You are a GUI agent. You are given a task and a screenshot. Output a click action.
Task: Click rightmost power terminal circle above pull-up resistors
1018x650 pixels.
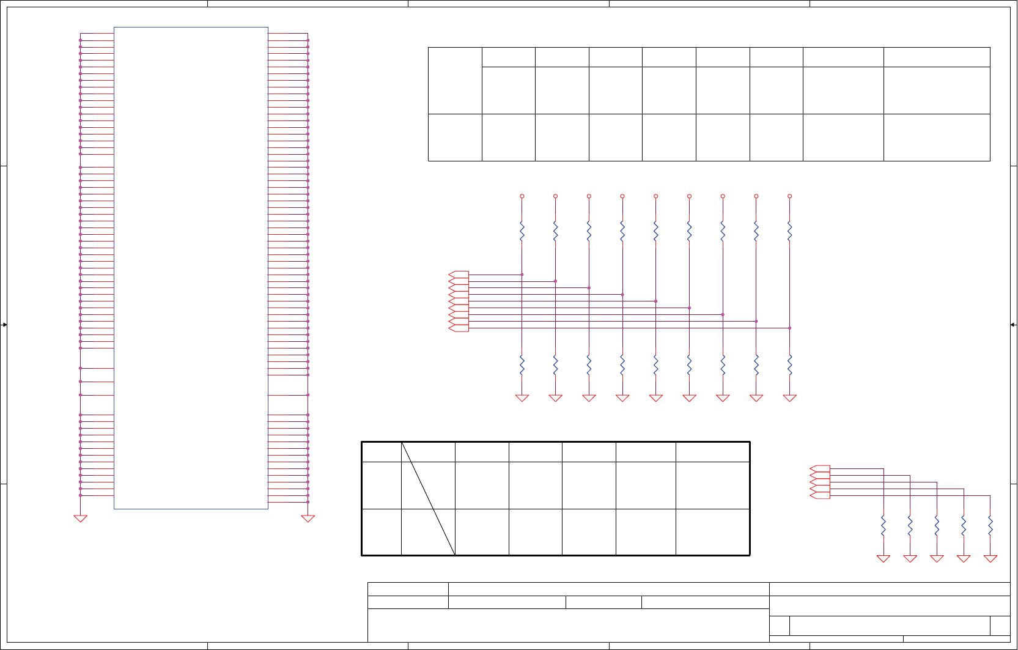(x=789, y=196)
